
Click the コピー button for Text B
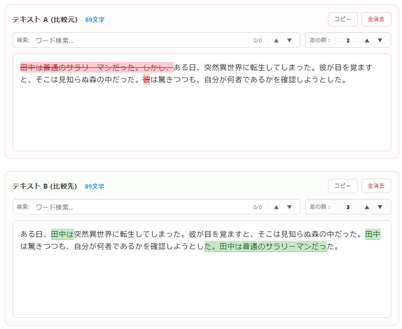click(x=342, y=186)
